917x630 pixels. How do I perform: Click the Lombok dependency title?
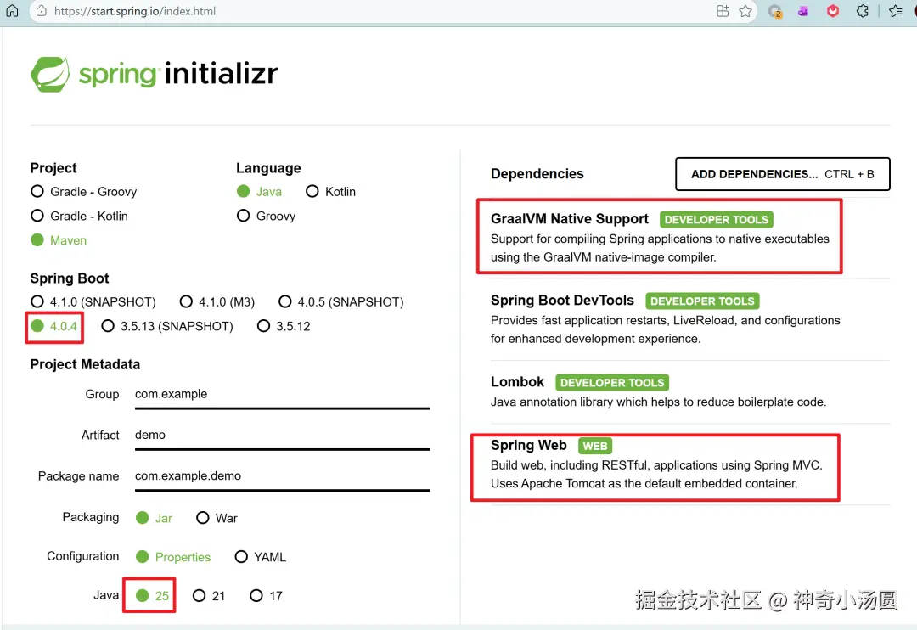tap(517, 382)
